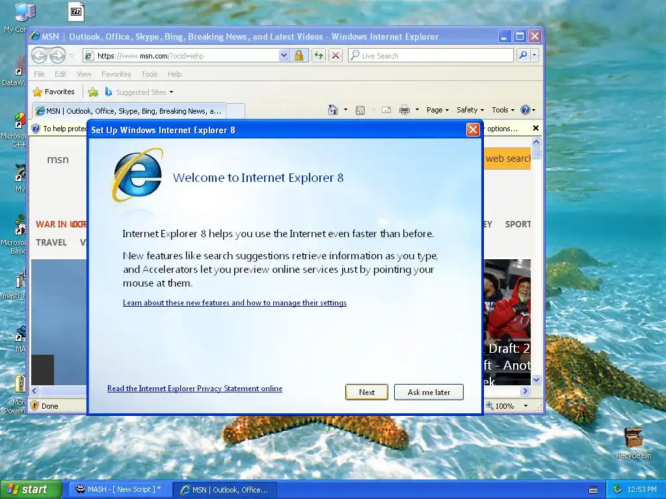Click the Forward arrow in Internet Explorer
This screenshot has width=666, height=499.
[x=58, y=56]
